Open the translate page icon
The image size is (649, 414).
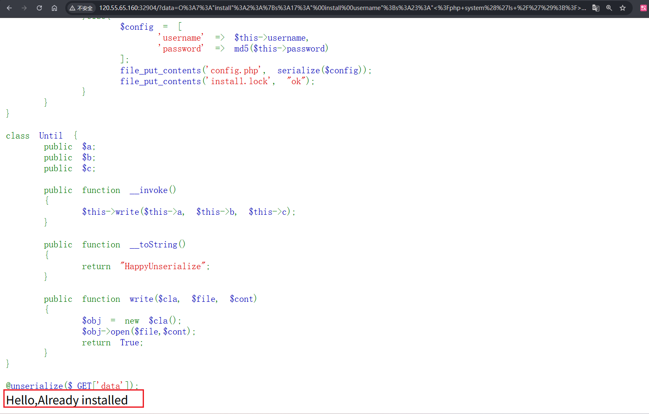[x=596, y=8]
